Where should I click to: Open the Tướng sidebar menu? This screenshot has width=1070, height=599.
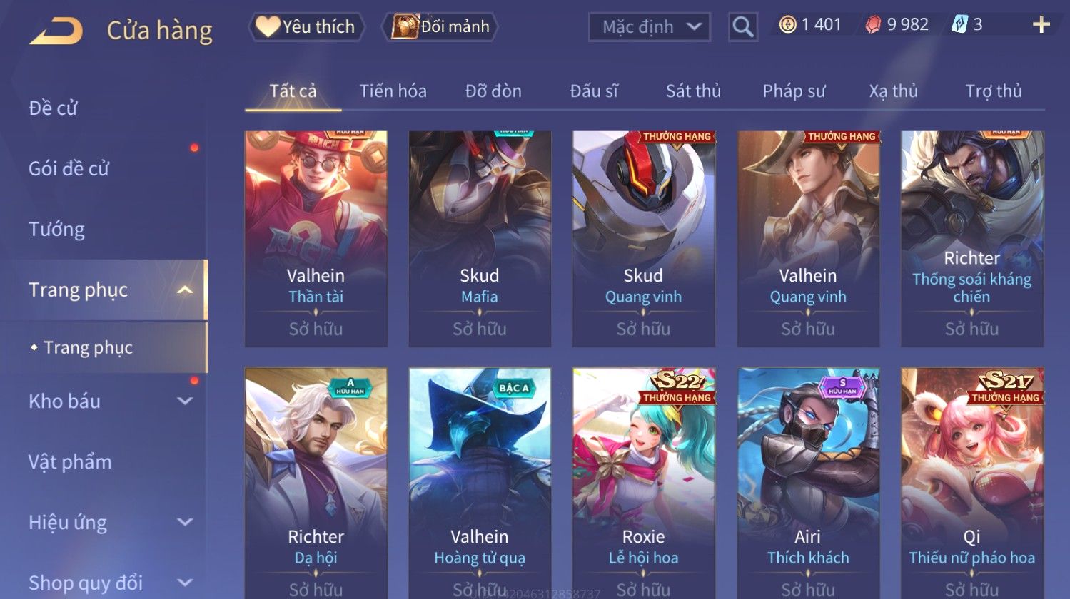coord(57,229)
